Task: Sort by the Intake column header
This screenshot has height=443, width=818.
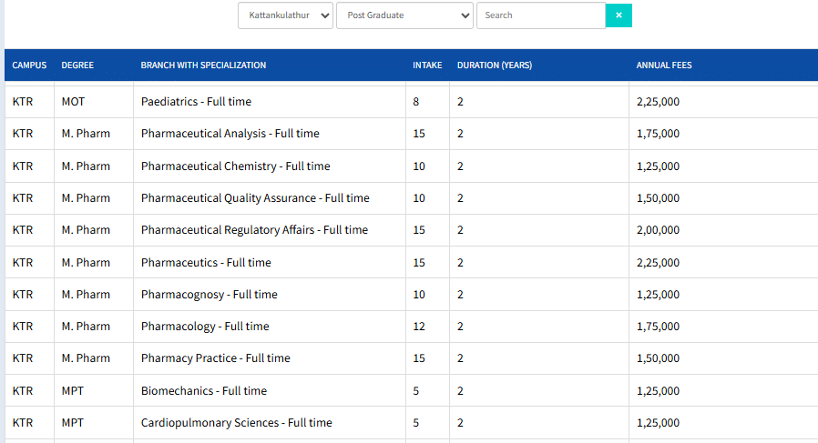Action: click(427, 65)
